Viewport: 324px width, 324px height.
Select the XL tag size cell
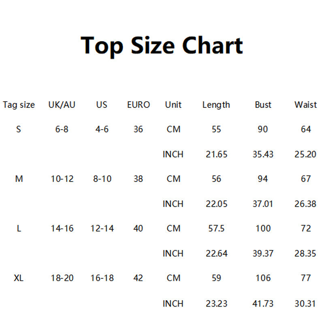click(19, 278)
